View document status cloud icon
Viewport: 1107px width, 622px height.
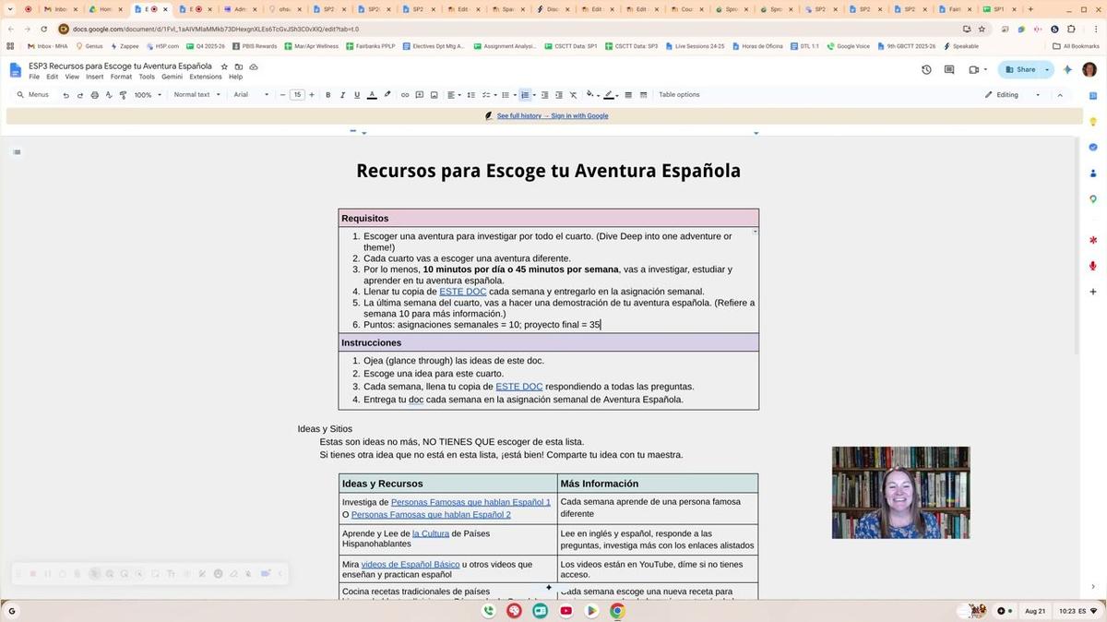click(x=254, y=66)
